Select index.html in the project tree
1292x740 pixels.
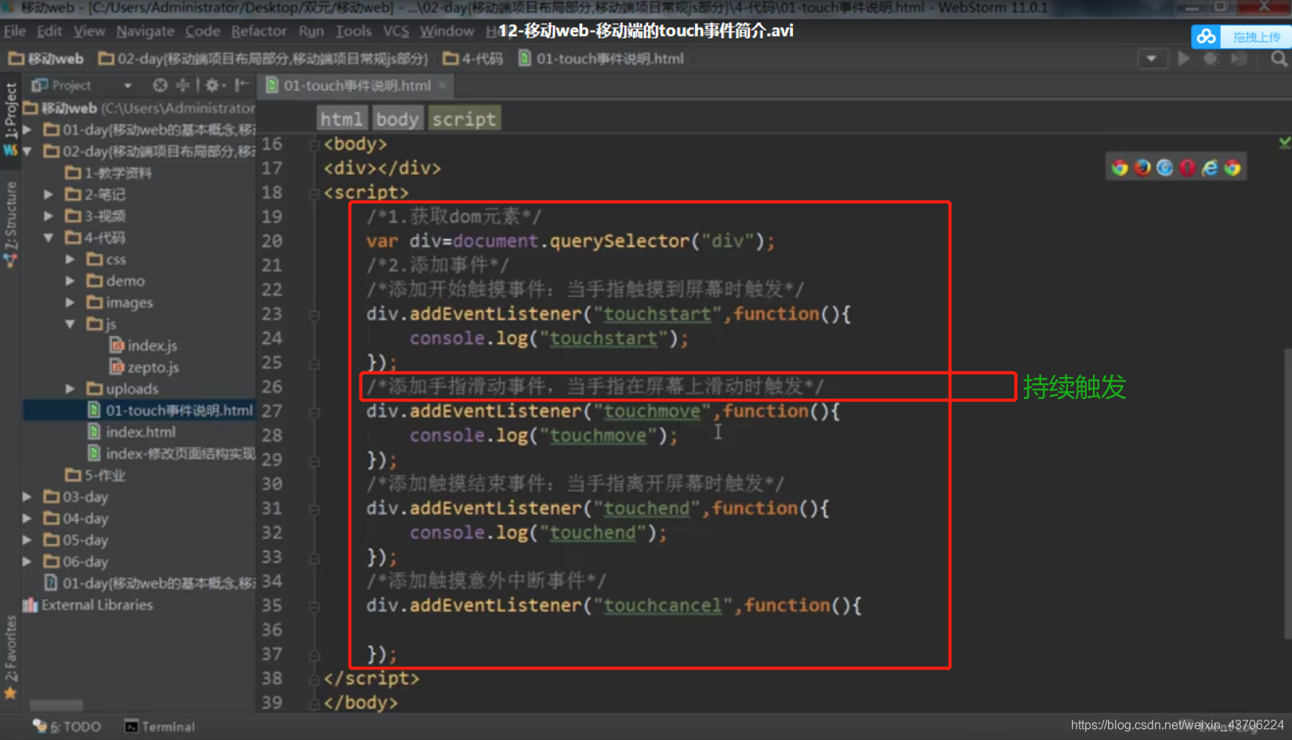[x=140, y=432]
